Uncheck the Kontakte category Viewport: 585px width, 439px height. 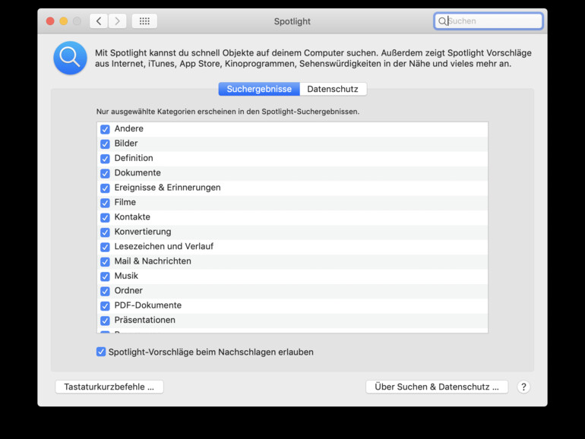pos(105,217)
